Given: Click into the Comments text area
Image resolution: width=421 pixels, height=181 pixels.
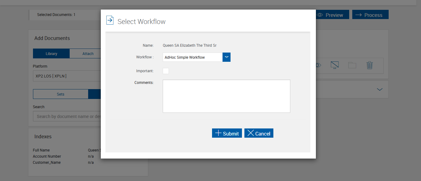Looking at the screenshot, I should tap(226, 96).
